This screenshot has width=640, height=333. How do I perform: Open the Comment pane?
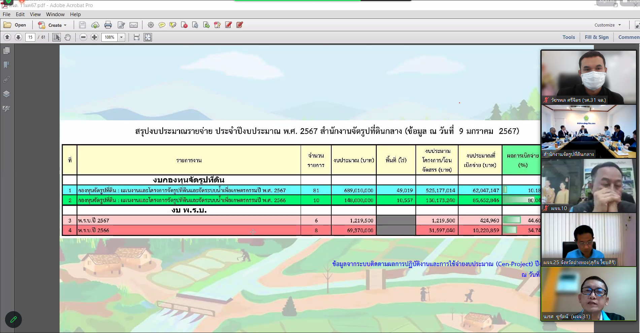coord(629,37)
